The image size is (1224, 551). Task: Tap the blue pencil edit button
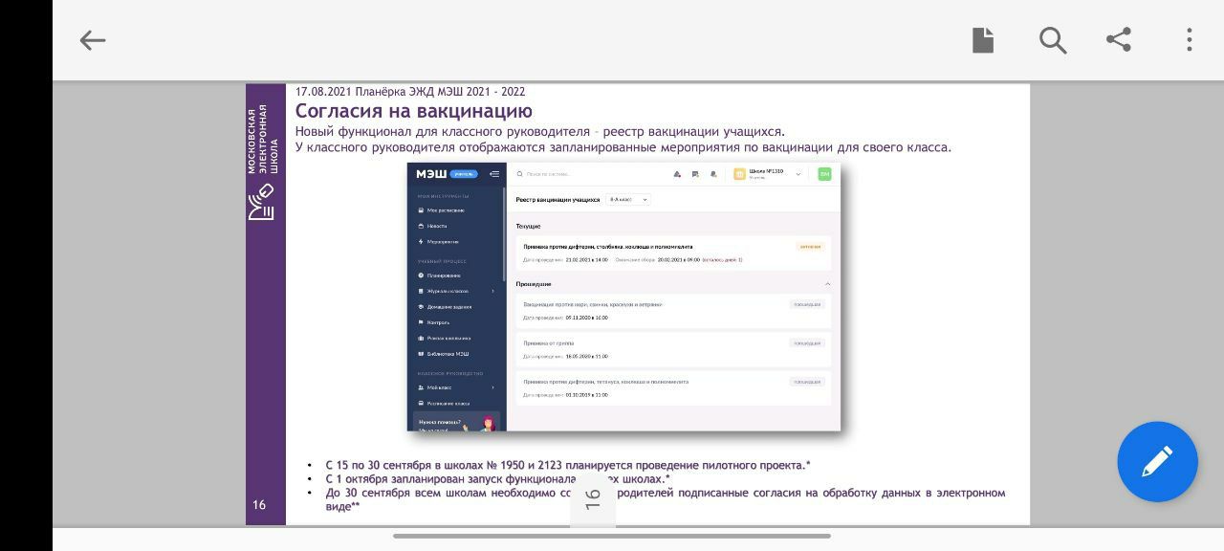click(x=1157, y=462)
